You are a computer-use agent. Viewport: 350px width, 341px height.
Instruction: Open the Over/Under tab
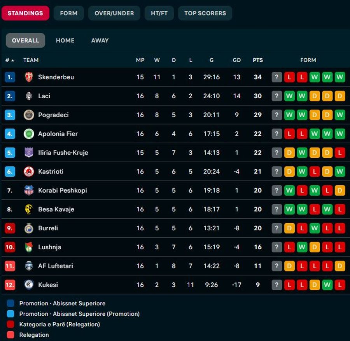114,13
